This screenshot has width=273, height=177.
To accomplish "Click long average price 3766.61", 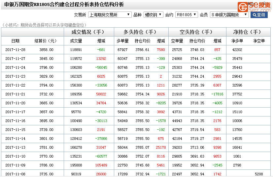I will (x=142, y=50).
